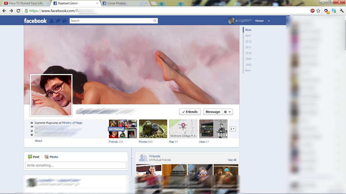Open a new browser tab
The height and width of the screenshot is (194, 346).
click(153, 3)
